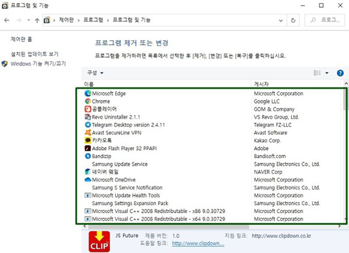Open the 도움말 링크 clipdown URL
The image size is (349, 253).
pyautogui.click(x=198, y=243)
